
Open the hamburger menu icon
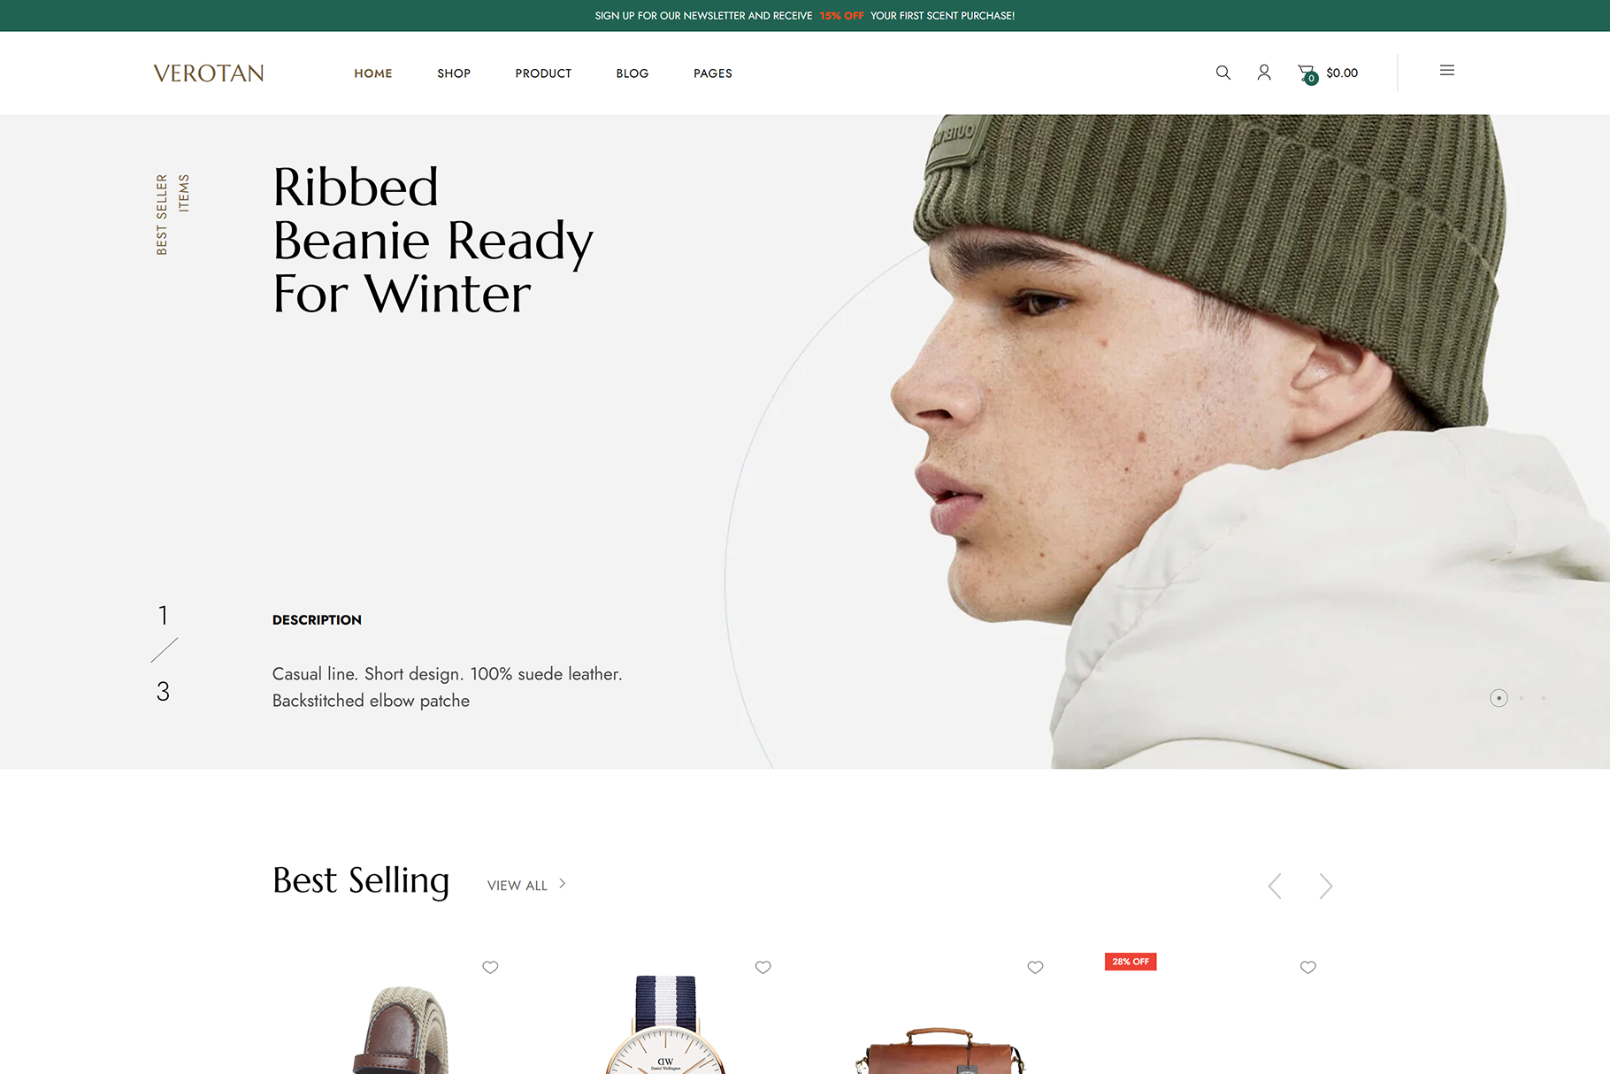(1447, 71)
